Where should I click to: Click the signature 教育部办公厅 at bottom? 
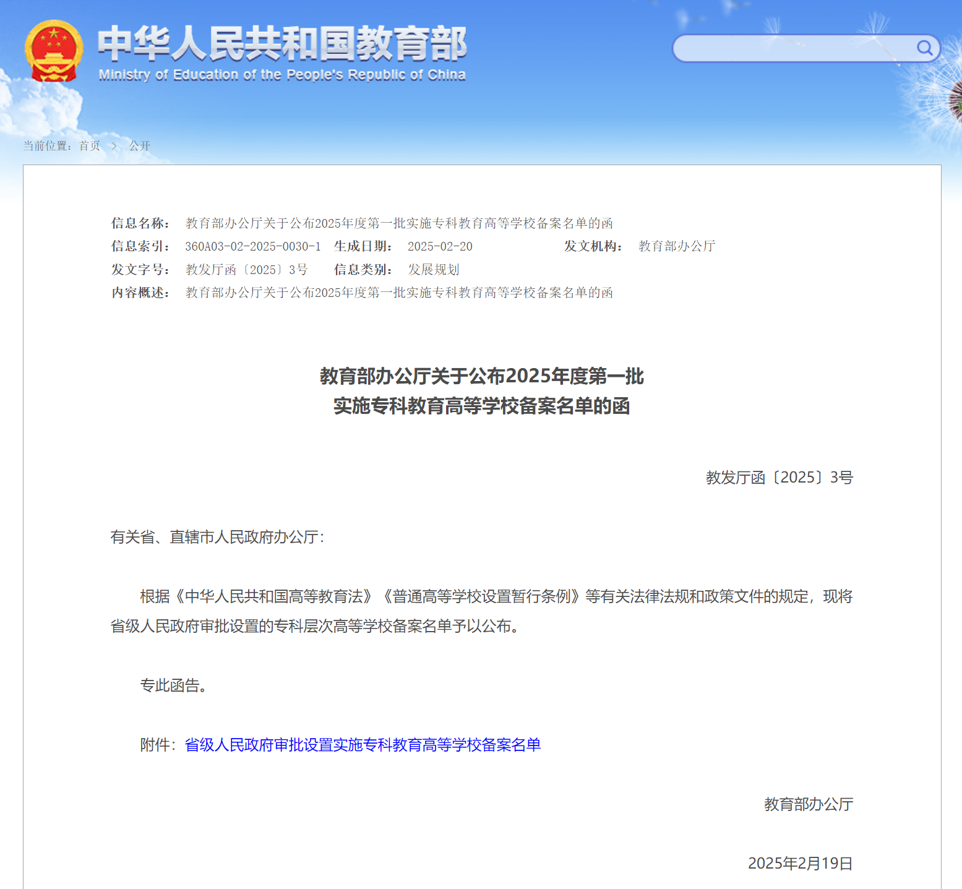click(809, 804)
